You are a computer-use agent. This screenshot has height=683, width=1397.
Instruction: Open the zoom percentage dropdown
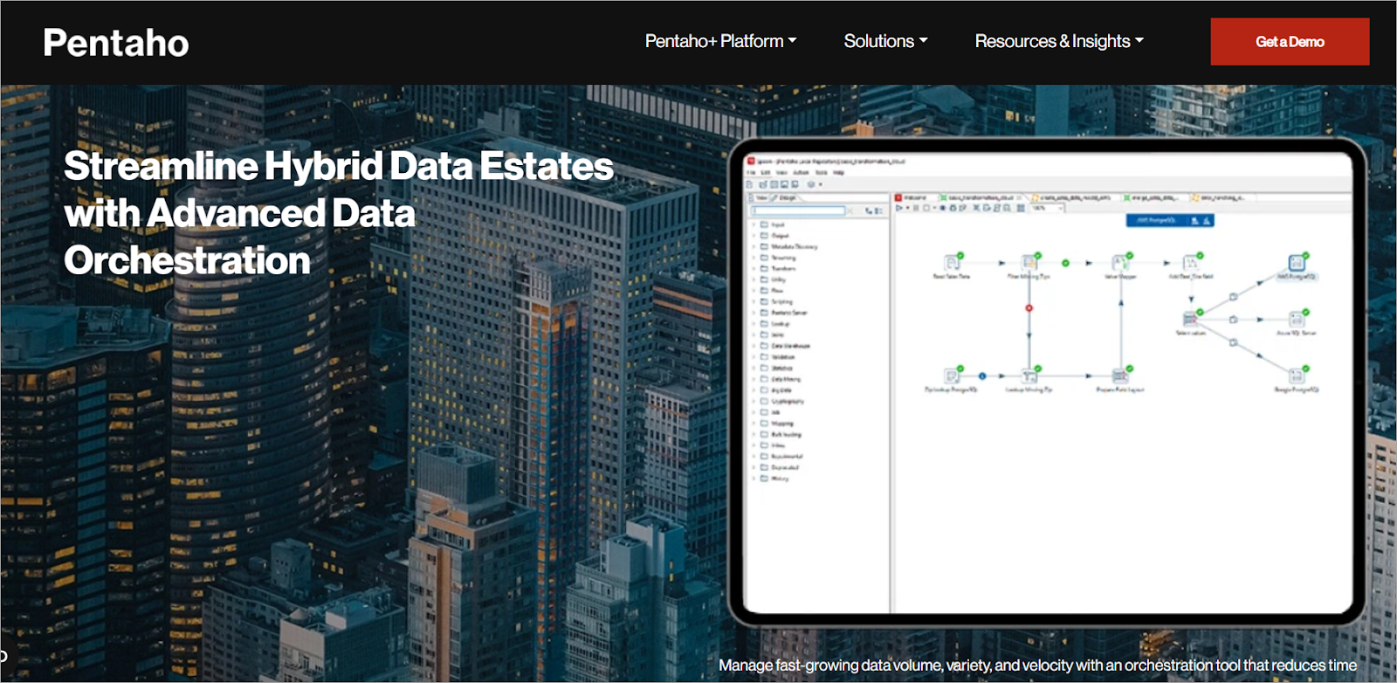click(1048, 208)
